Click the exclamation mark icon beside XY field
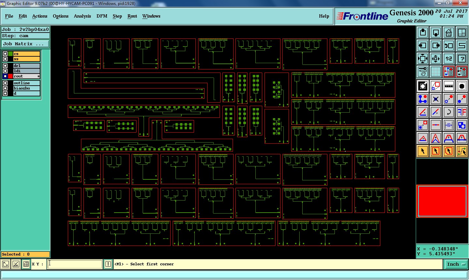 click(x=108, y=264)
